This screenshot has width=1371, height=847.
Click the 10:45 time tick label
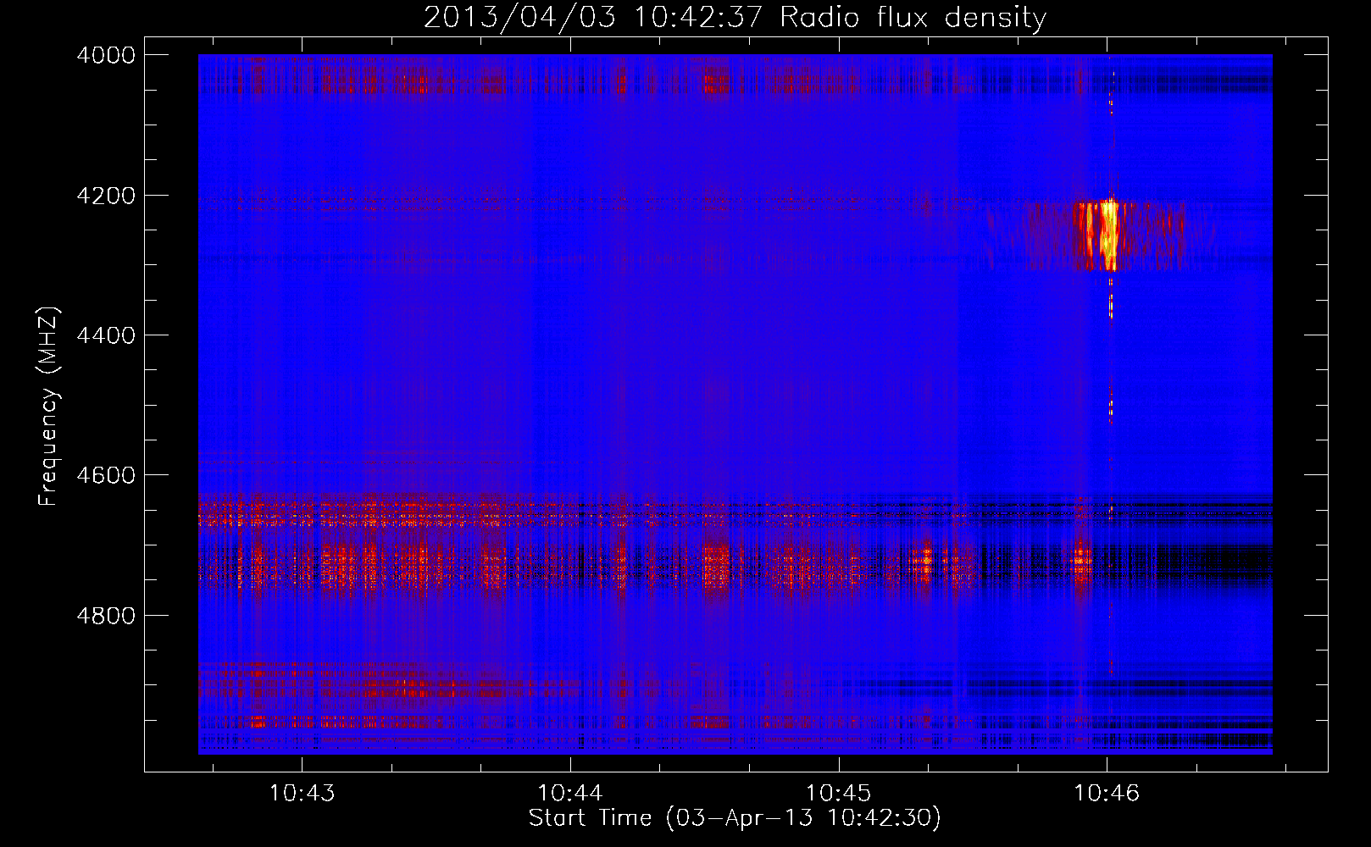(x=838, y=794)
